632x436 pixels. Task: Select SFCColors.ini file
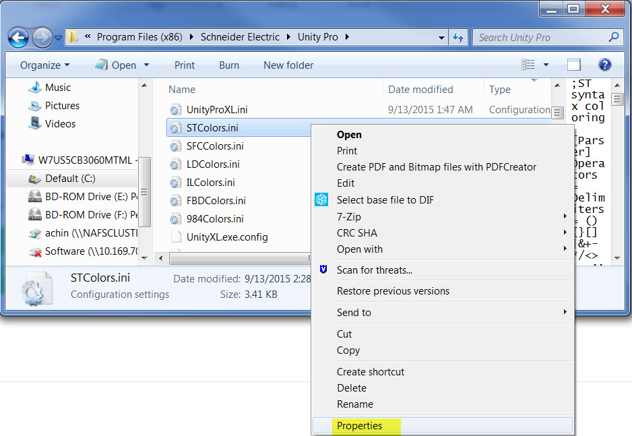click(x=215, y=146)
